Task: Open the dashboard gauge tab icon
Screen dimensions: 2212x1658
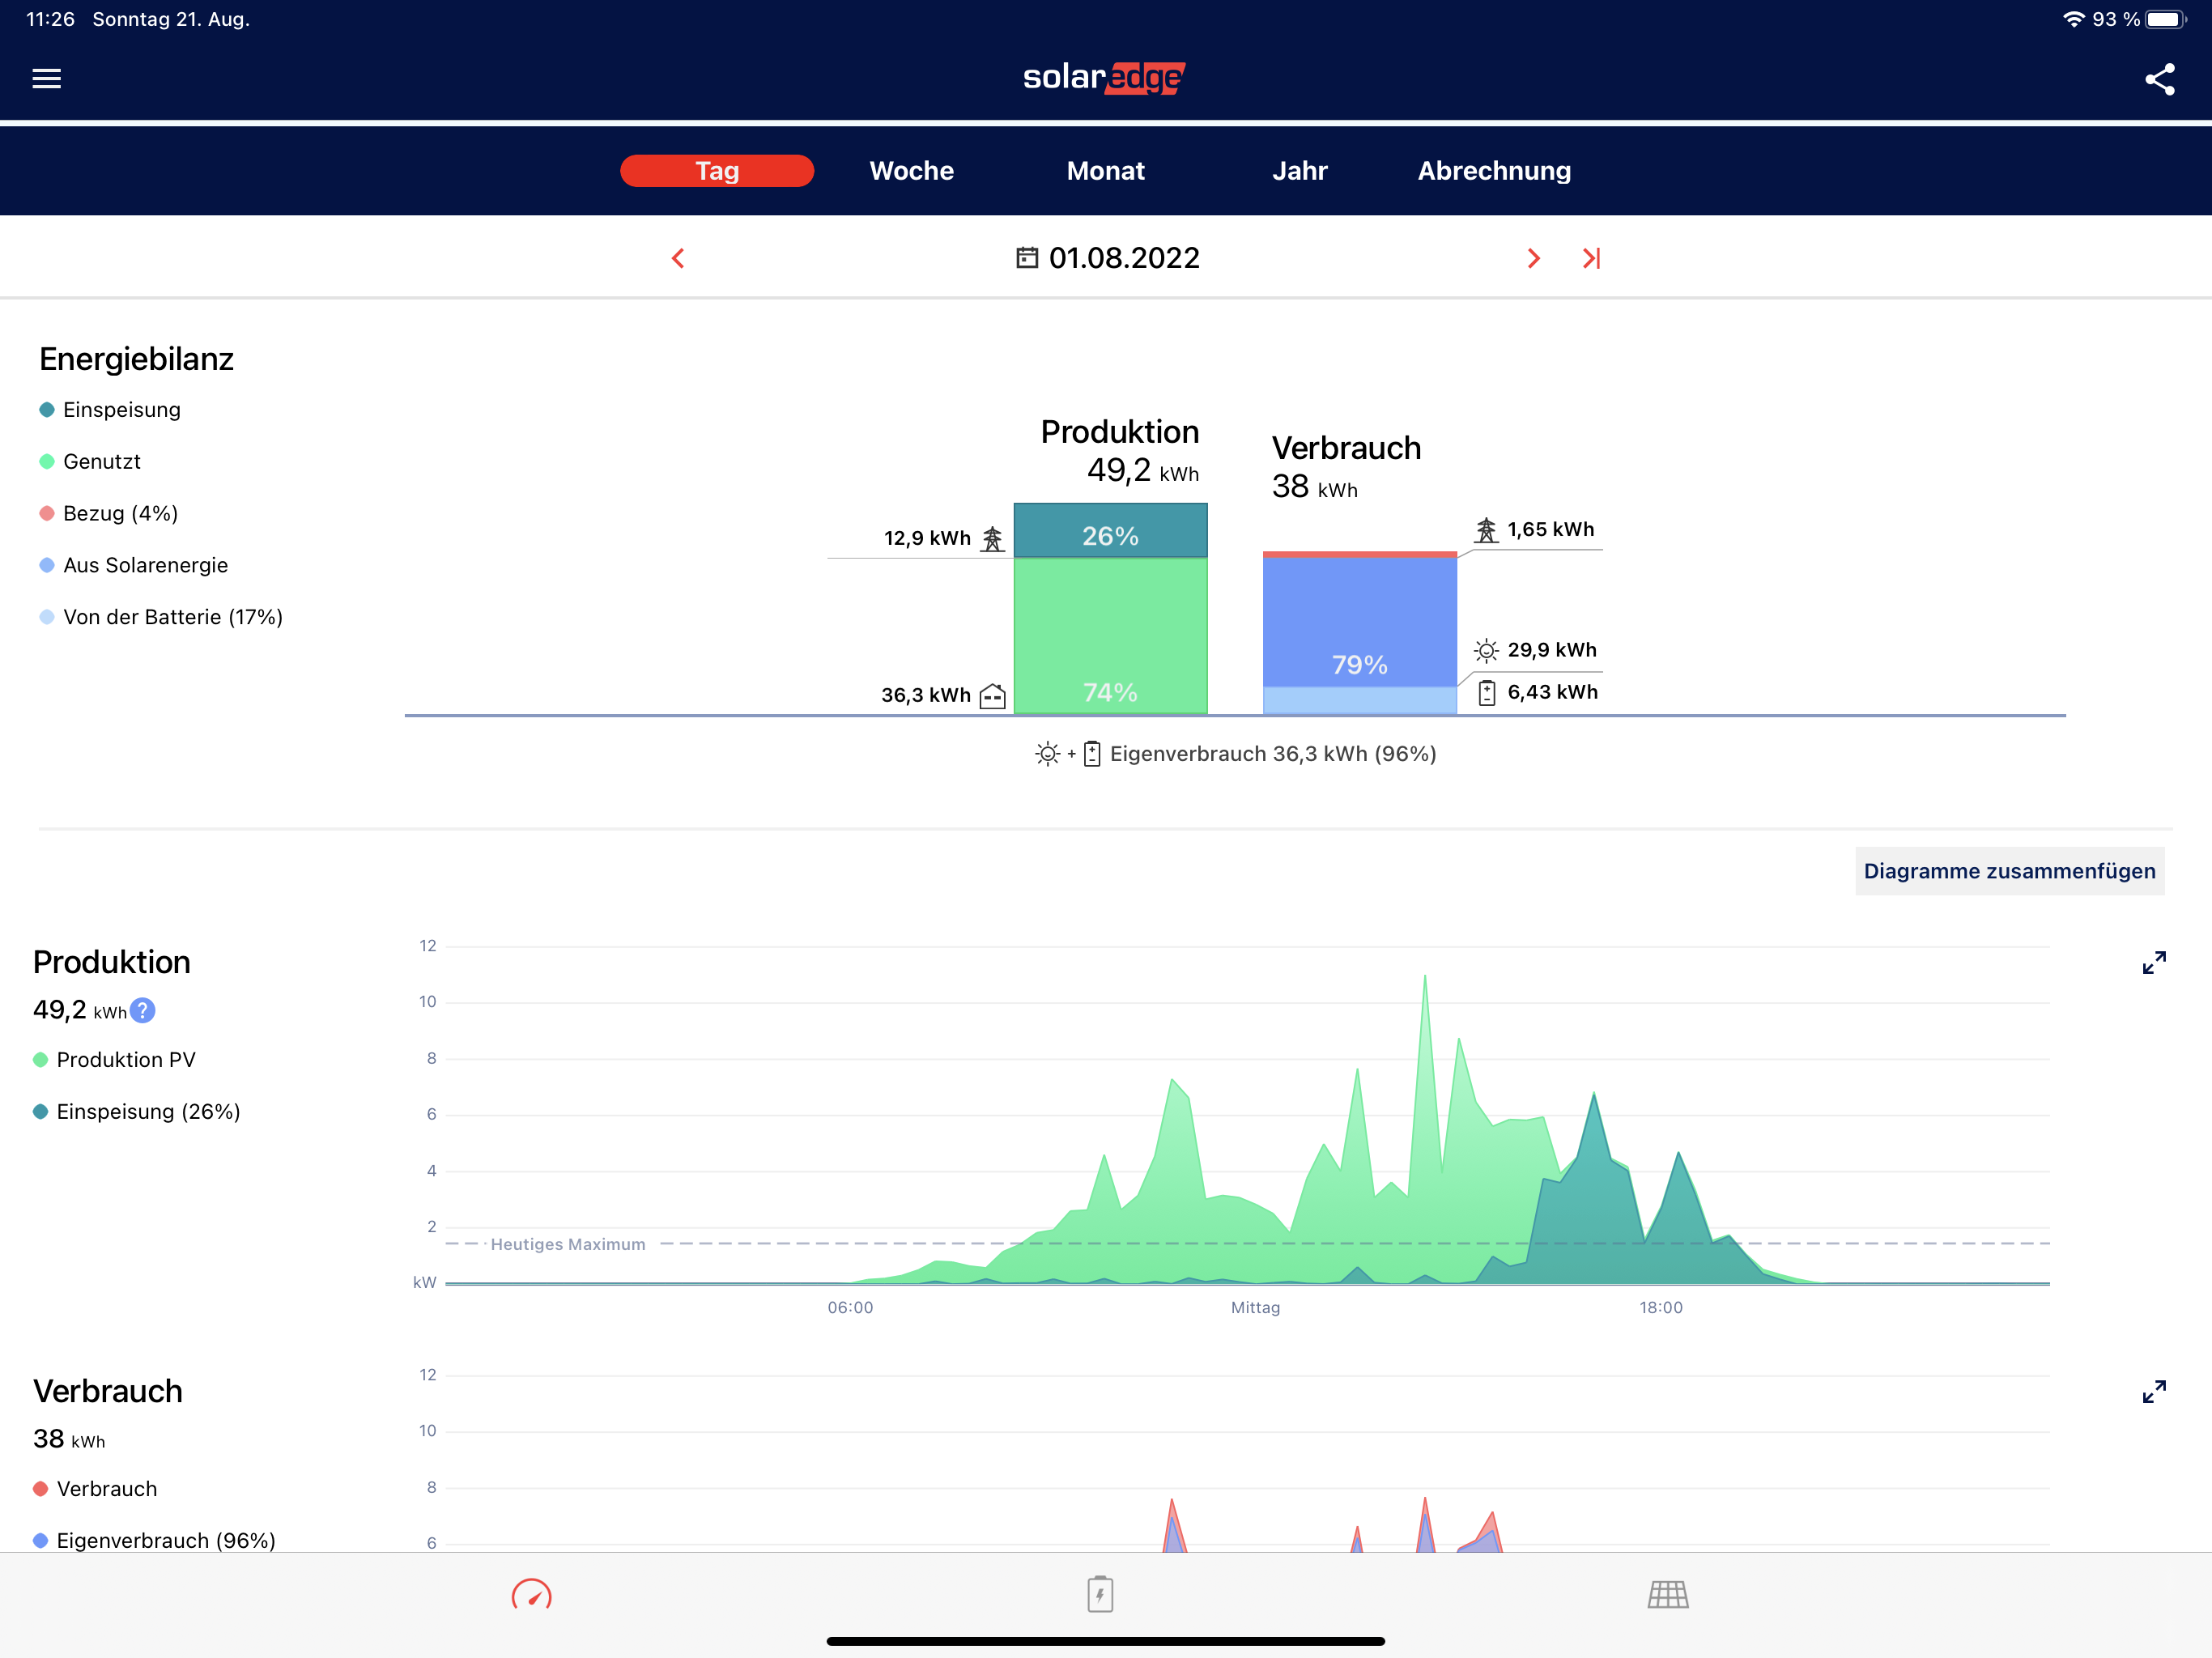Action: [x=531, y=1594]
